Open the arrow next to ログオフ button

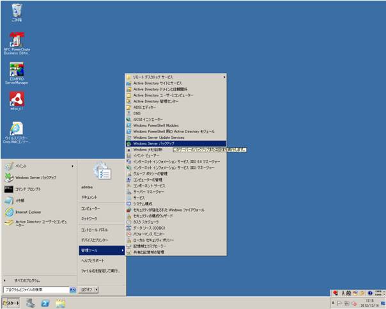[x=98, y=290]
